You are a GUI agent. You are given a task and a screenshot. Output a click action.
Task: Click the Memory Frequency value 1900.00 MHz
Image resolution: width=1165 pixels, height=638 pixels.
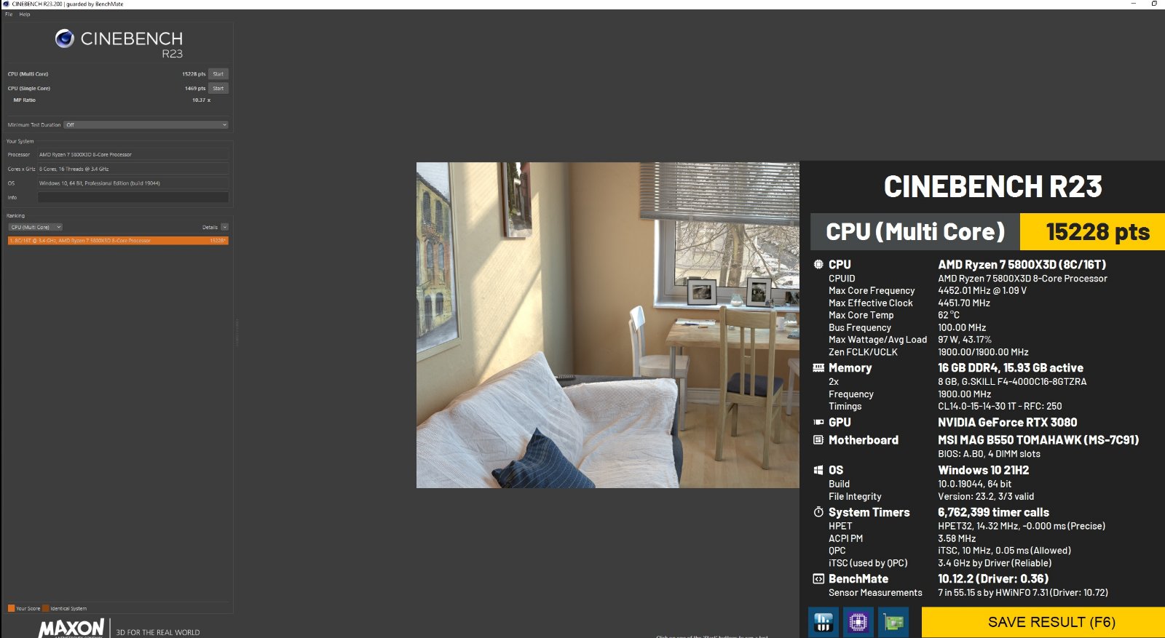(x=965, y=394)
